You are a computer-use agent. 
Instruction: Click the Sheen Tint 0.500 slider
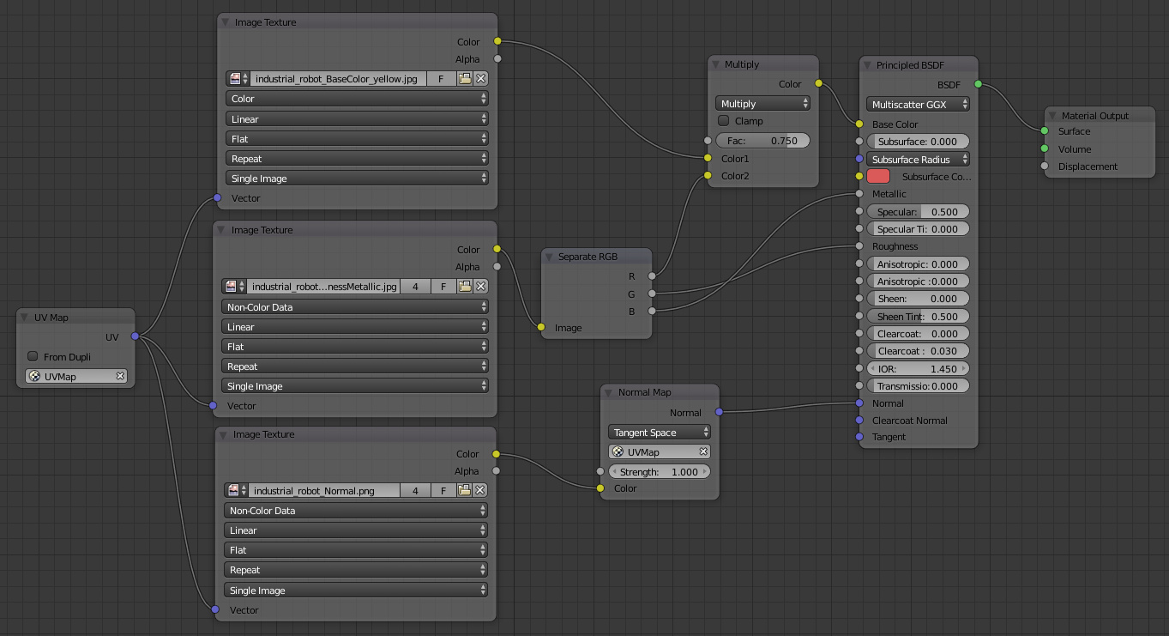(x=919, y=317)
